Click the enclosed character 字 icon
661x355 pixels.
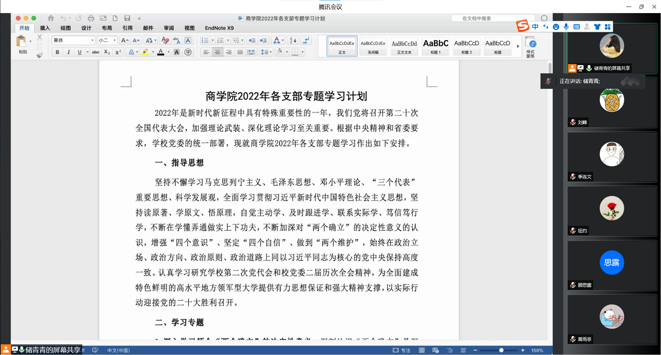click(x=188, y=52)
